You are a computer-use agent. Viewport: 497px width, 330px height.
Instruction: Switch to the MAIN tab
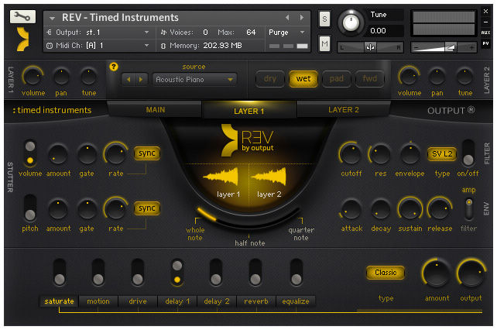pyautogui.click(x=155, y=110)
